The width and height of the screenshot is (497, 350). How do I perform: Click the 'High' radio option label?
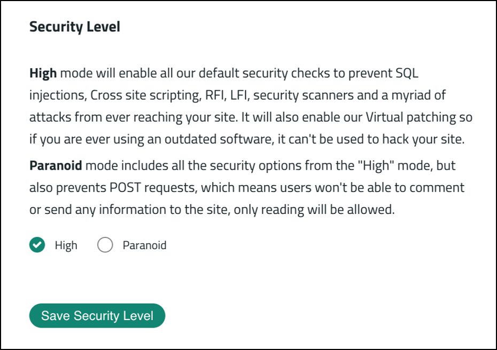pyautogui.click(x=66, y=245)
